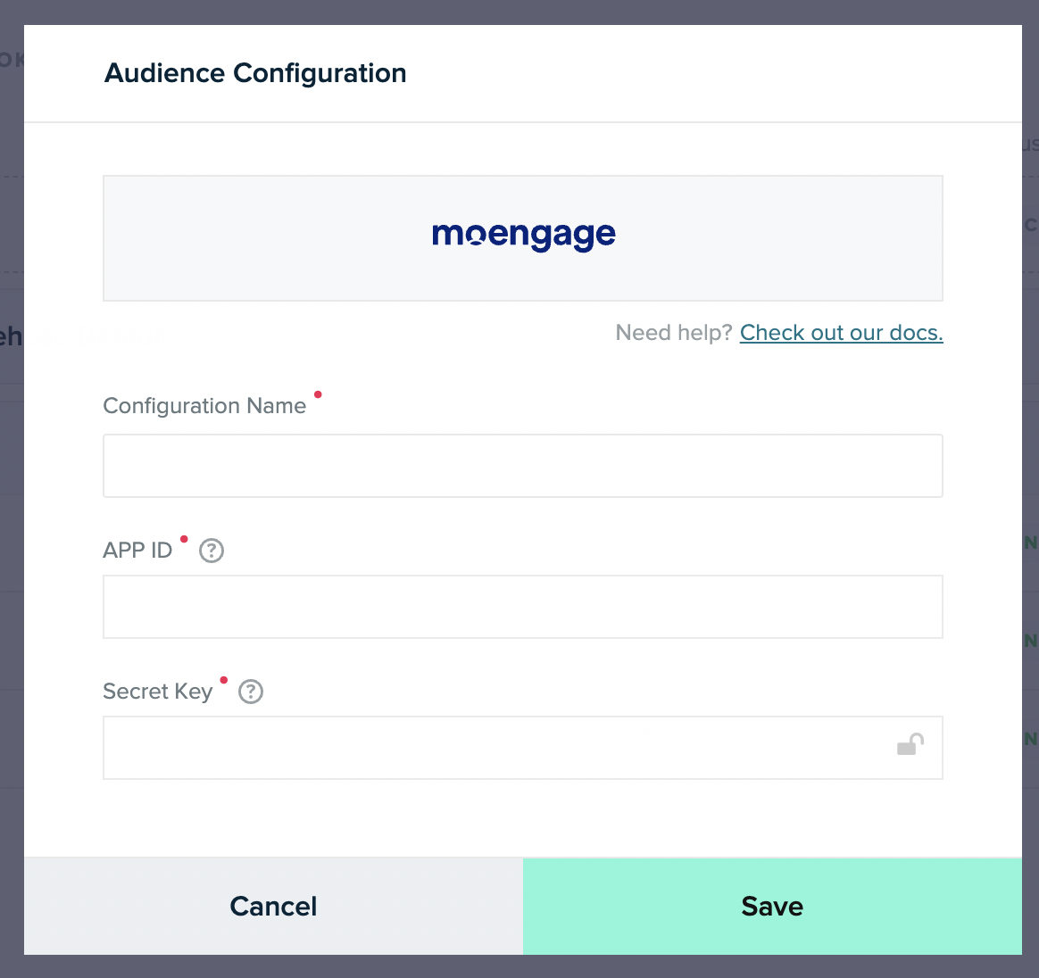Open the "Check out our docs." link

(841, 333)
